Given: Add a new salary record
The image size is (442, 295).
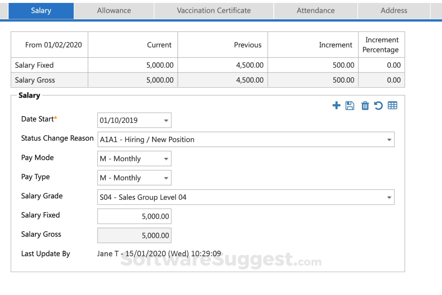Looking at the screenshot, I should [336, 105].
